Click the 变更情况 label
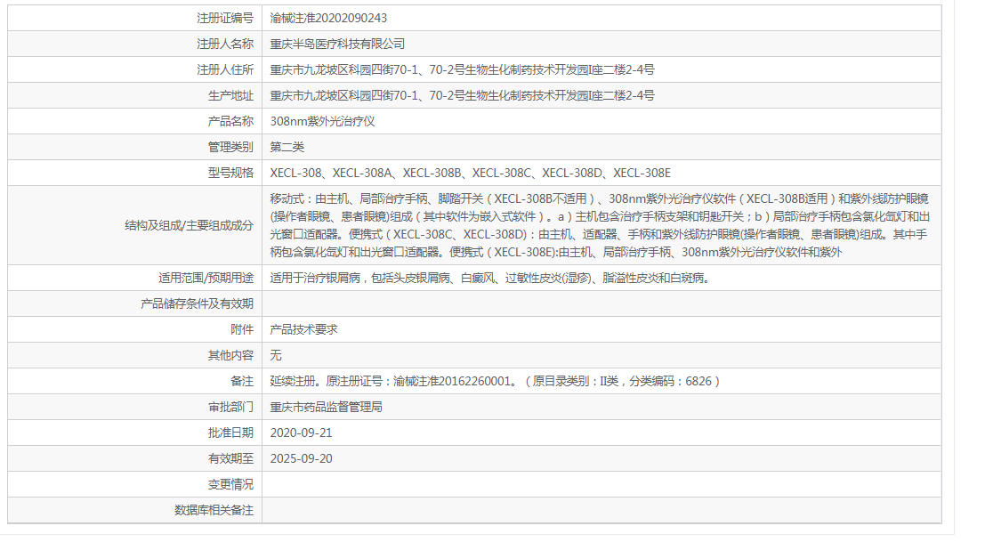Viewport: 985px width, 542px height. point(230,484)
